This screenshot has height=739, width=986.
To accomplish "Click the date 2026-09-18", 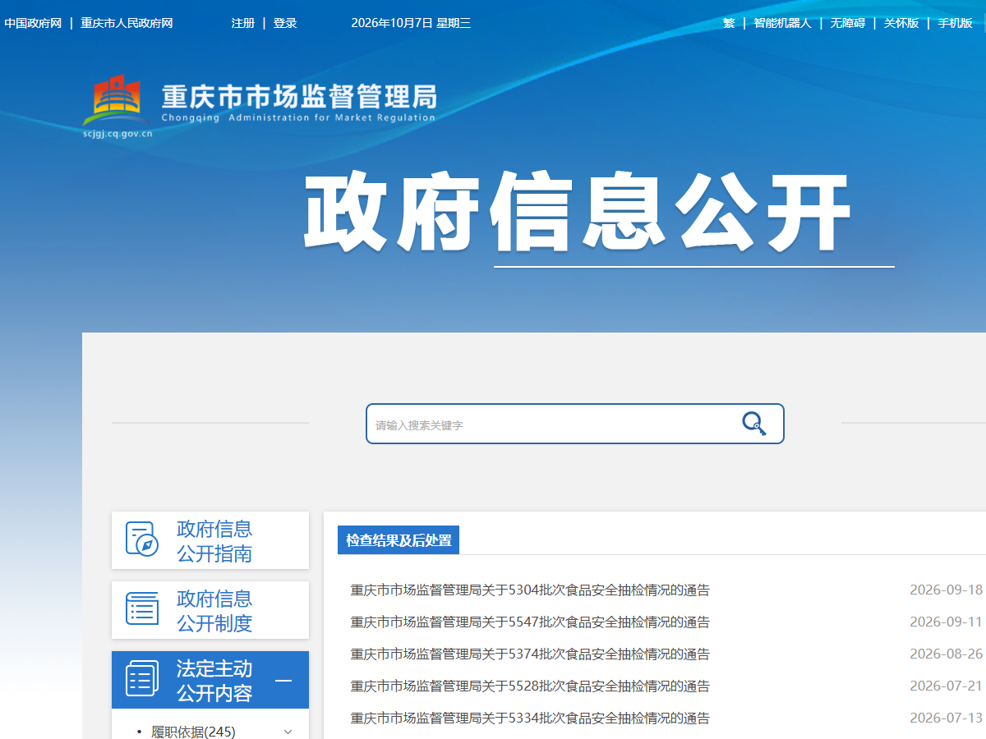I will [x=946, y=590].
